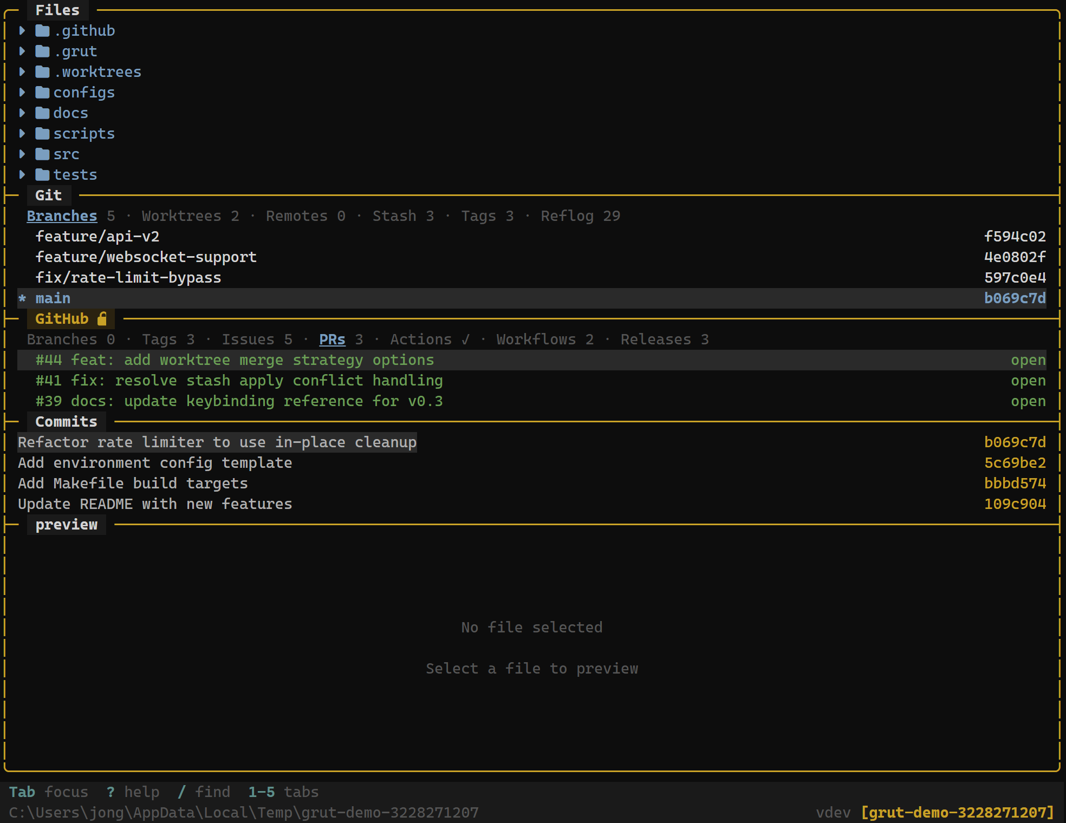Open PR #39 keybinding reference docs
Viewport: 1066px width, 823px height.
tap(532, 401)
